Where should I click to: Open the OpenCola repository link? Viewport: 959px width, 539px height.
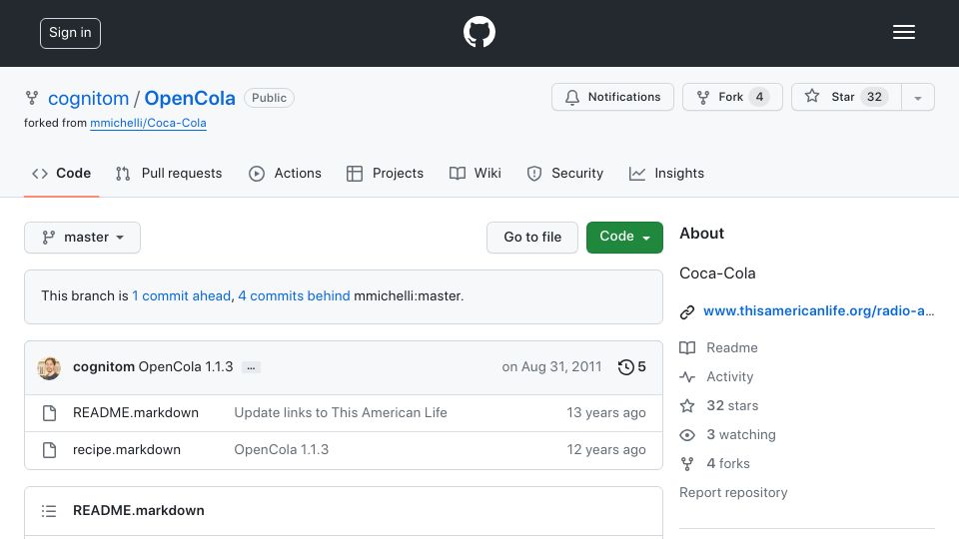(190, 98)
